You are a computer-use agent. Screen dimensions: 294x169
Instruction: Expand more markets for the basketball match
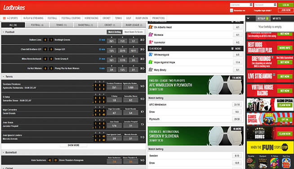(x=143, y=160)
